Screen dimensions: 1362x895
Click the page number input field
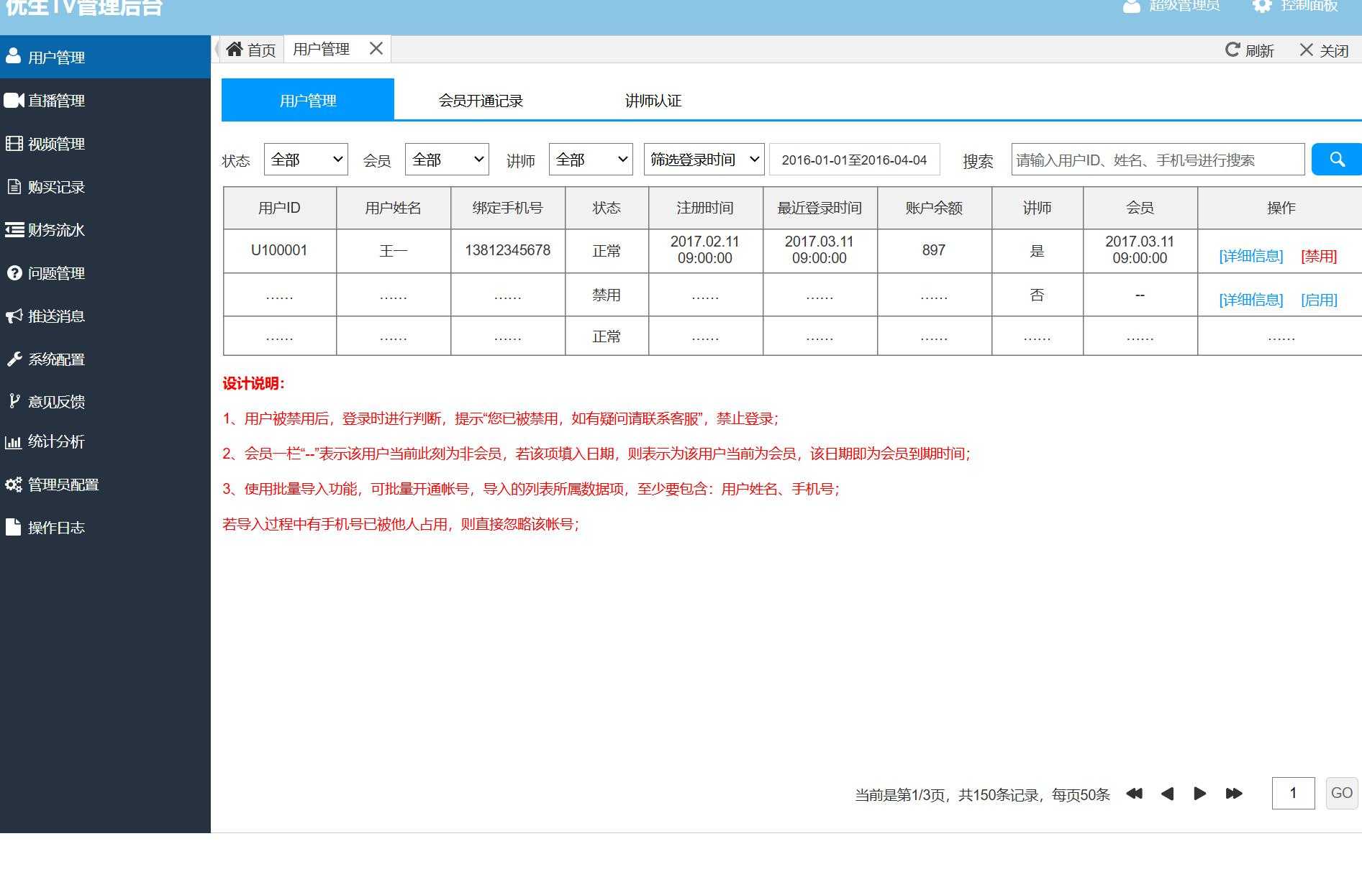tap(1293, 793)
